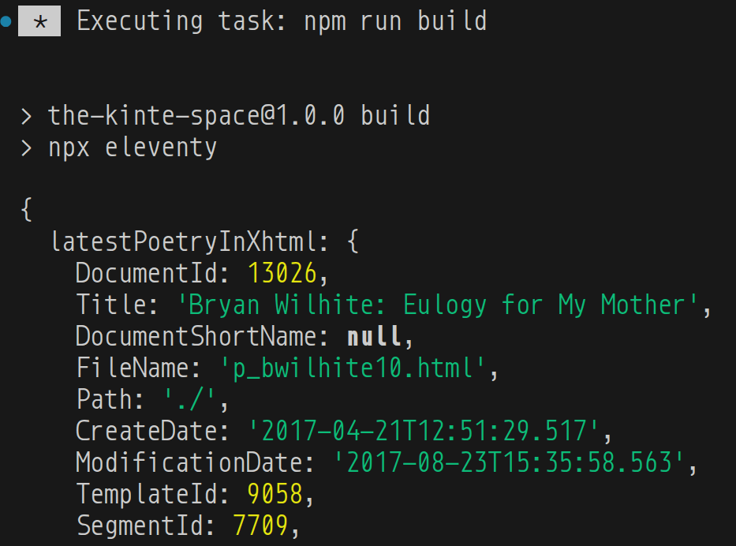Screen dimensions: 736x546
Task: Click the TemplateId value 9058
Action: point(275,495)
